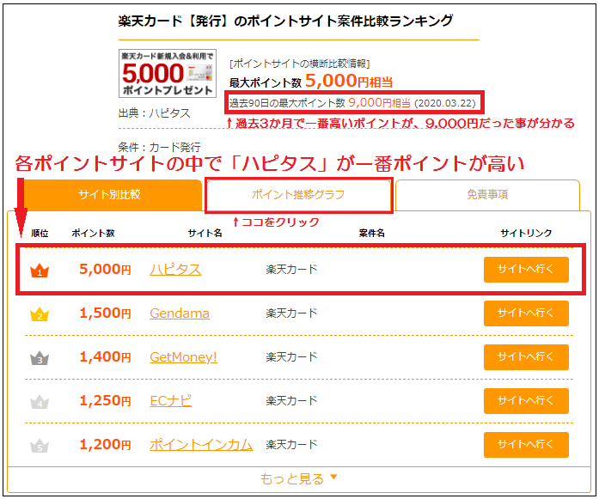Click サイトへ行く button for Gendama

526,313
